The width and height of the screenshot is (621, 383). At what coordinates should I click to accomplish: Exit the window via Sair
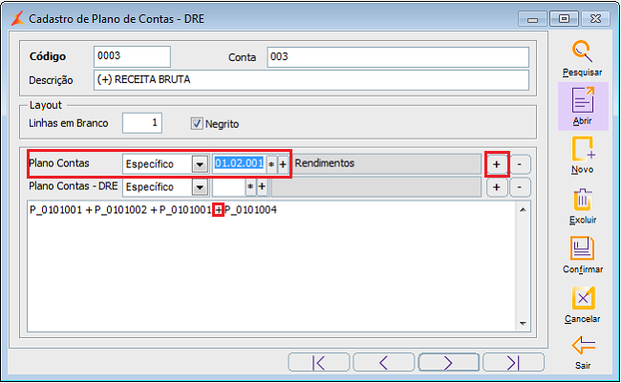pos(583,352)
